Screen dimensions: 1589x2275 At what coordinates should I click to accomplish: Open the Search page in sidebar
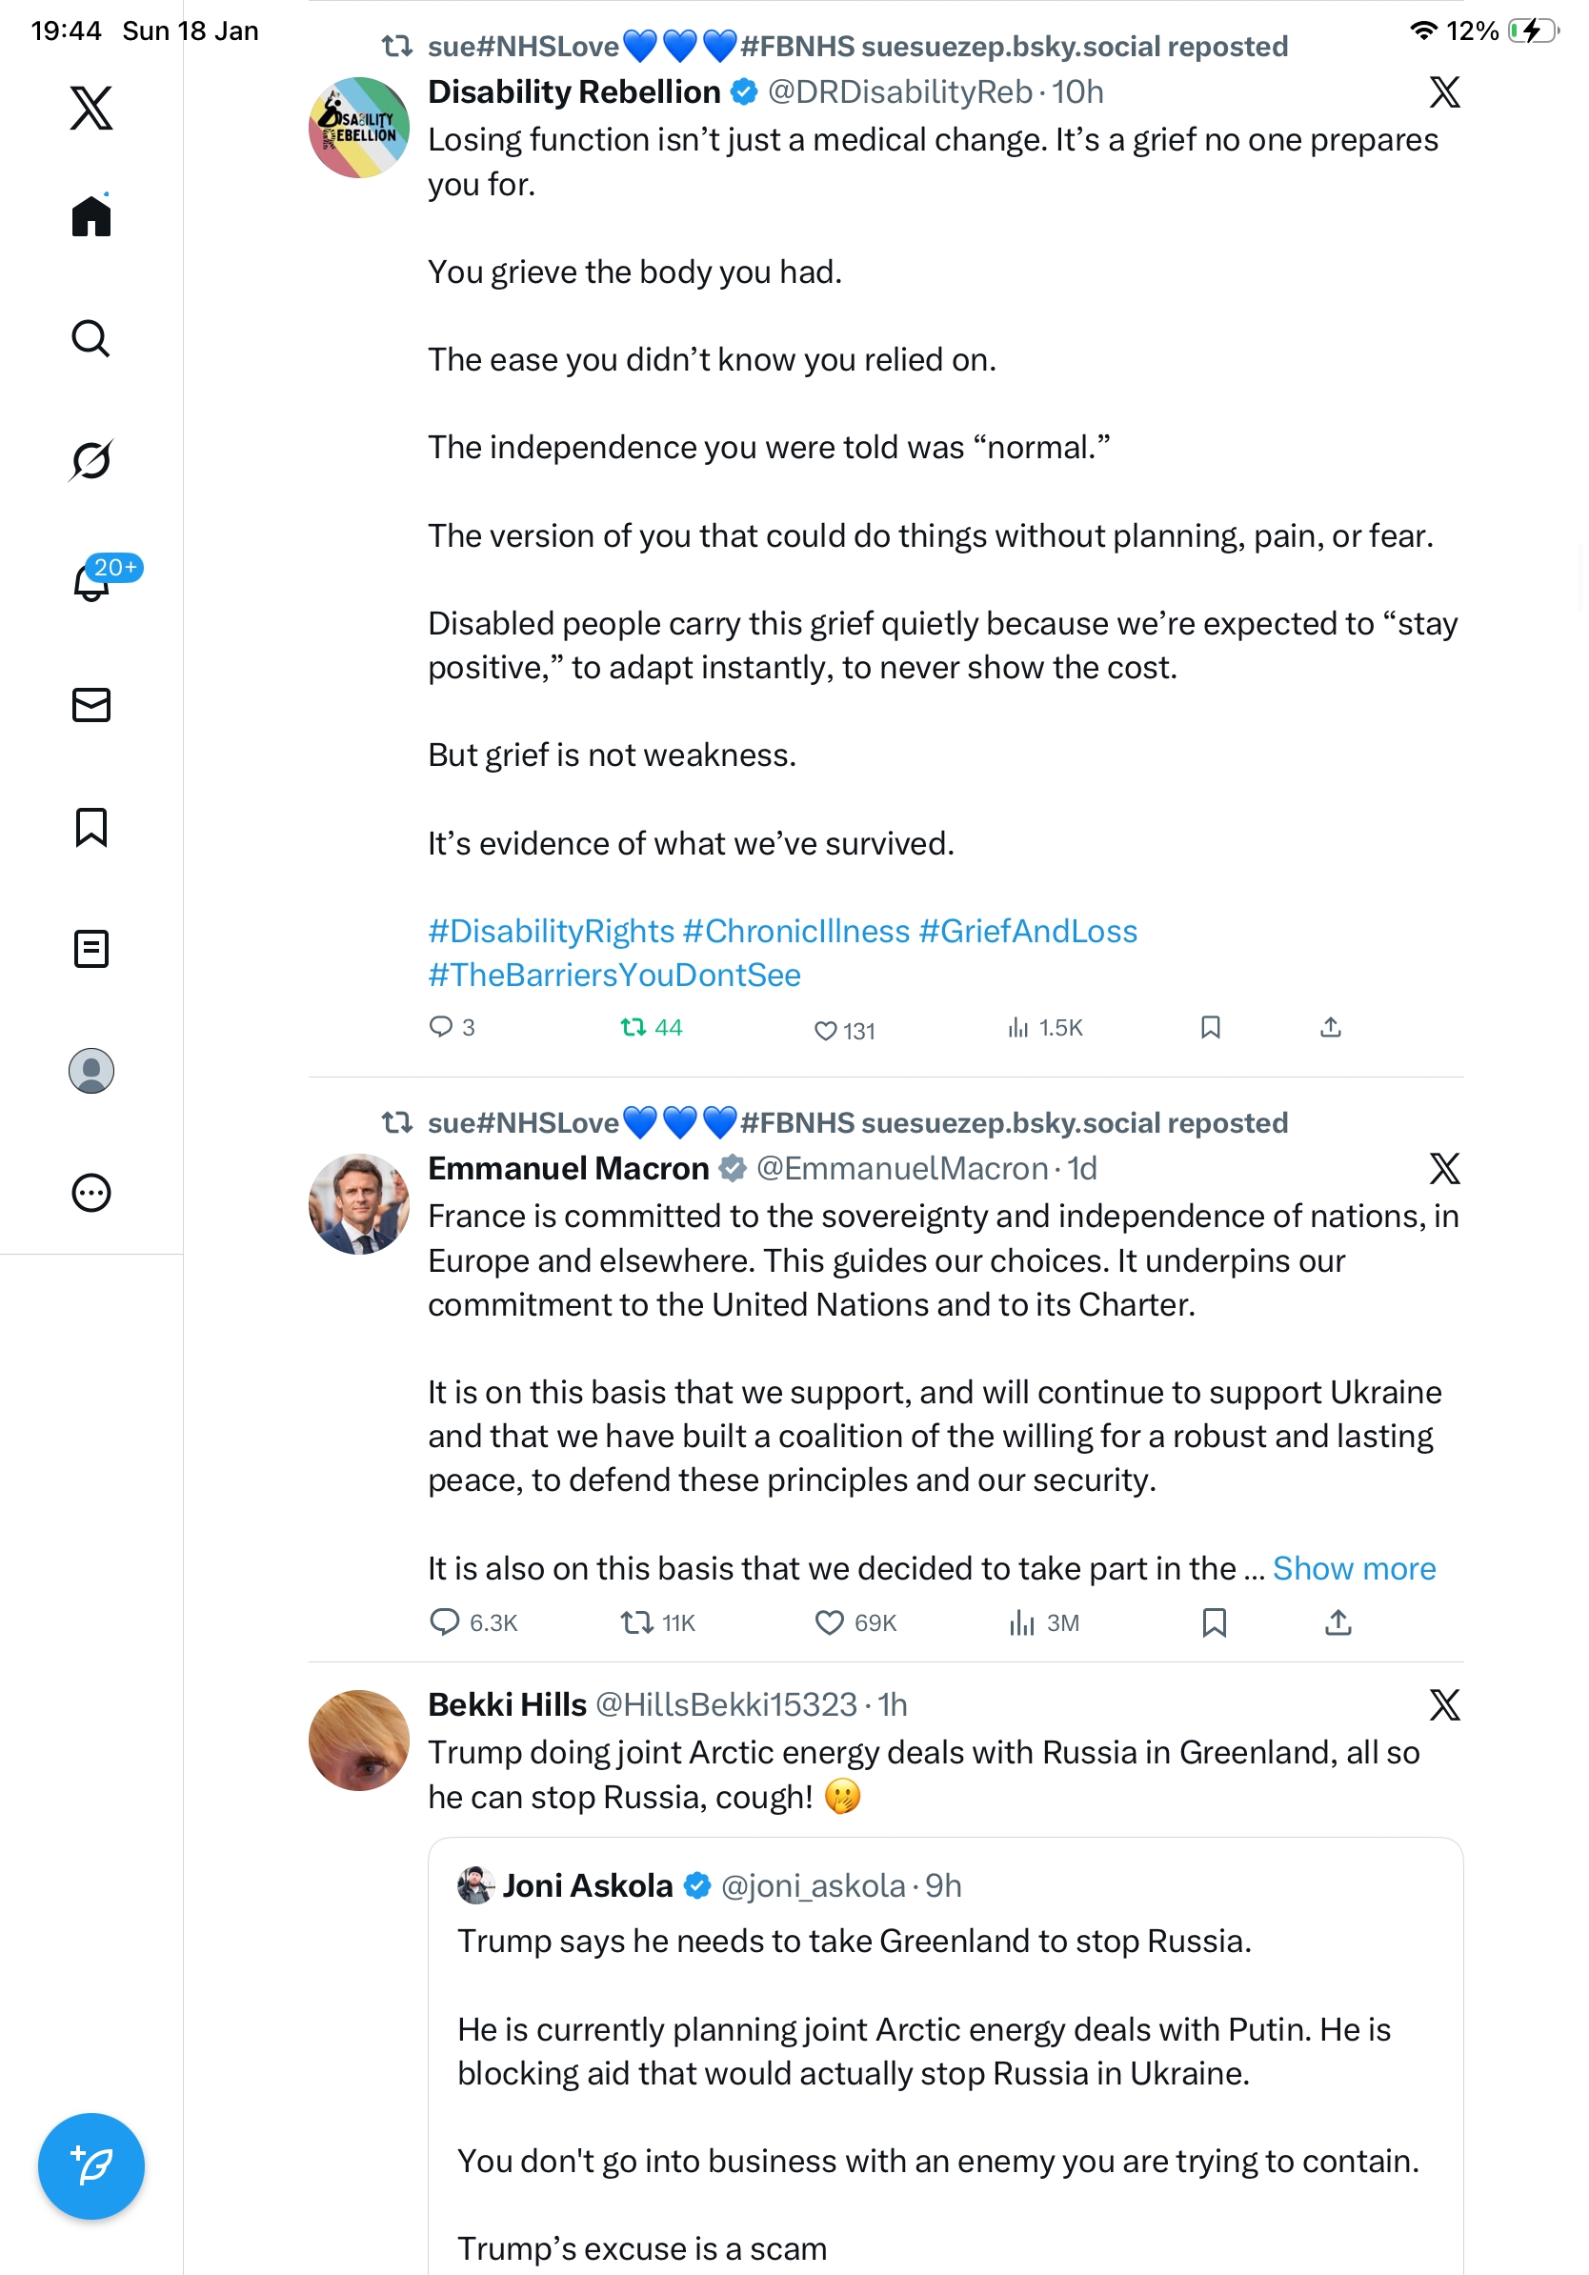[x=91, y=339]
